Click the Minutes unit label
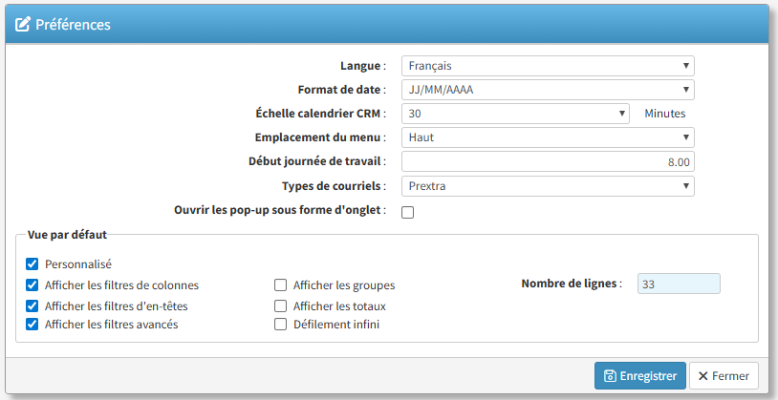 tap(664, 114)
